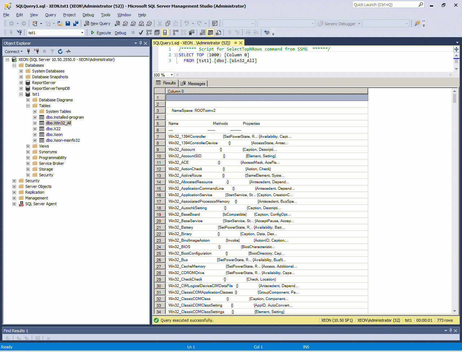462x352 pixels.
Task: Start a new XMLA query
Action: (141, 23)
